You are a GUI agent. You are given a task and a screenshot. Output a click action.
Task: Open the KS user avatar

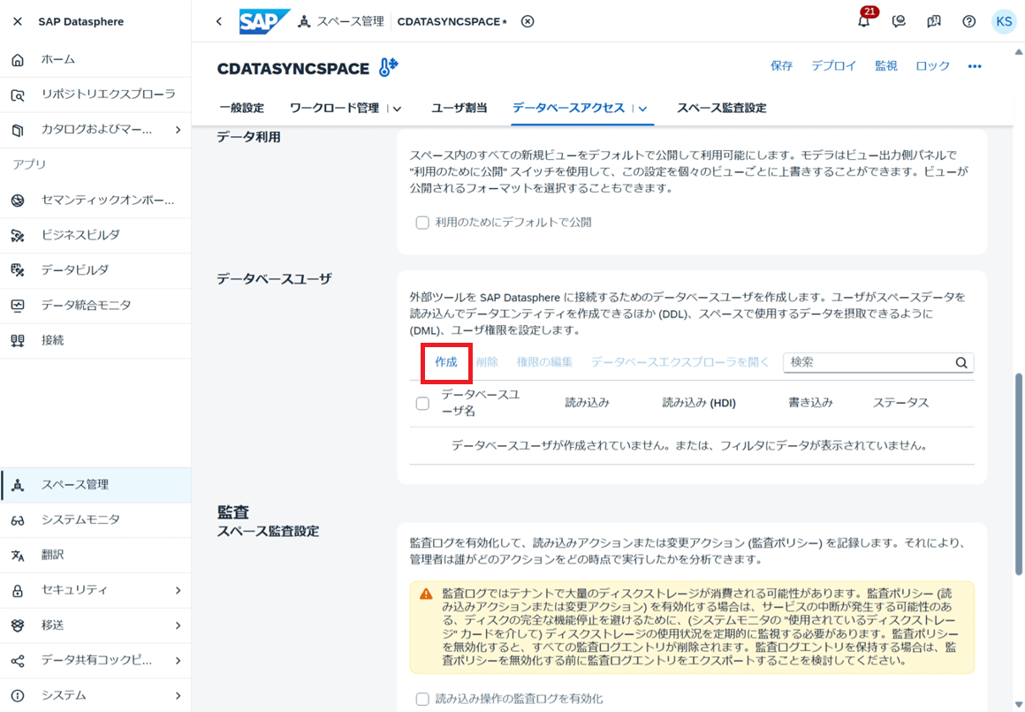click(1004, 21)
